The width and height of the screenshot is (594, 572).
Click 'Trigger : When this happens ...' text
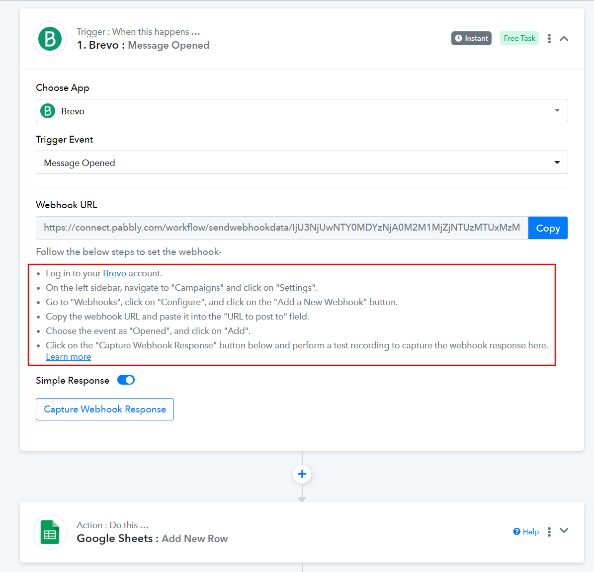click(138, 32)
